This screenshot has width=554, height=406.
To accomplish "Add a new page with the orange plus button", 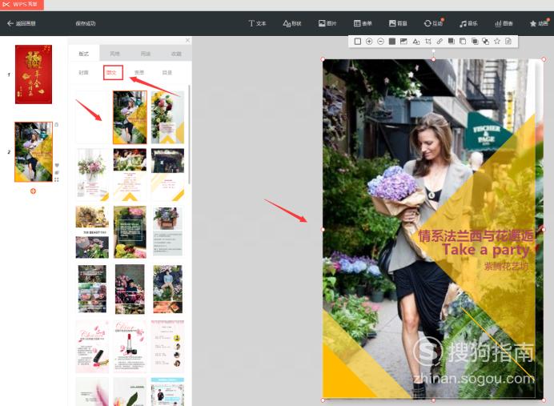I will tap(33, 191).
